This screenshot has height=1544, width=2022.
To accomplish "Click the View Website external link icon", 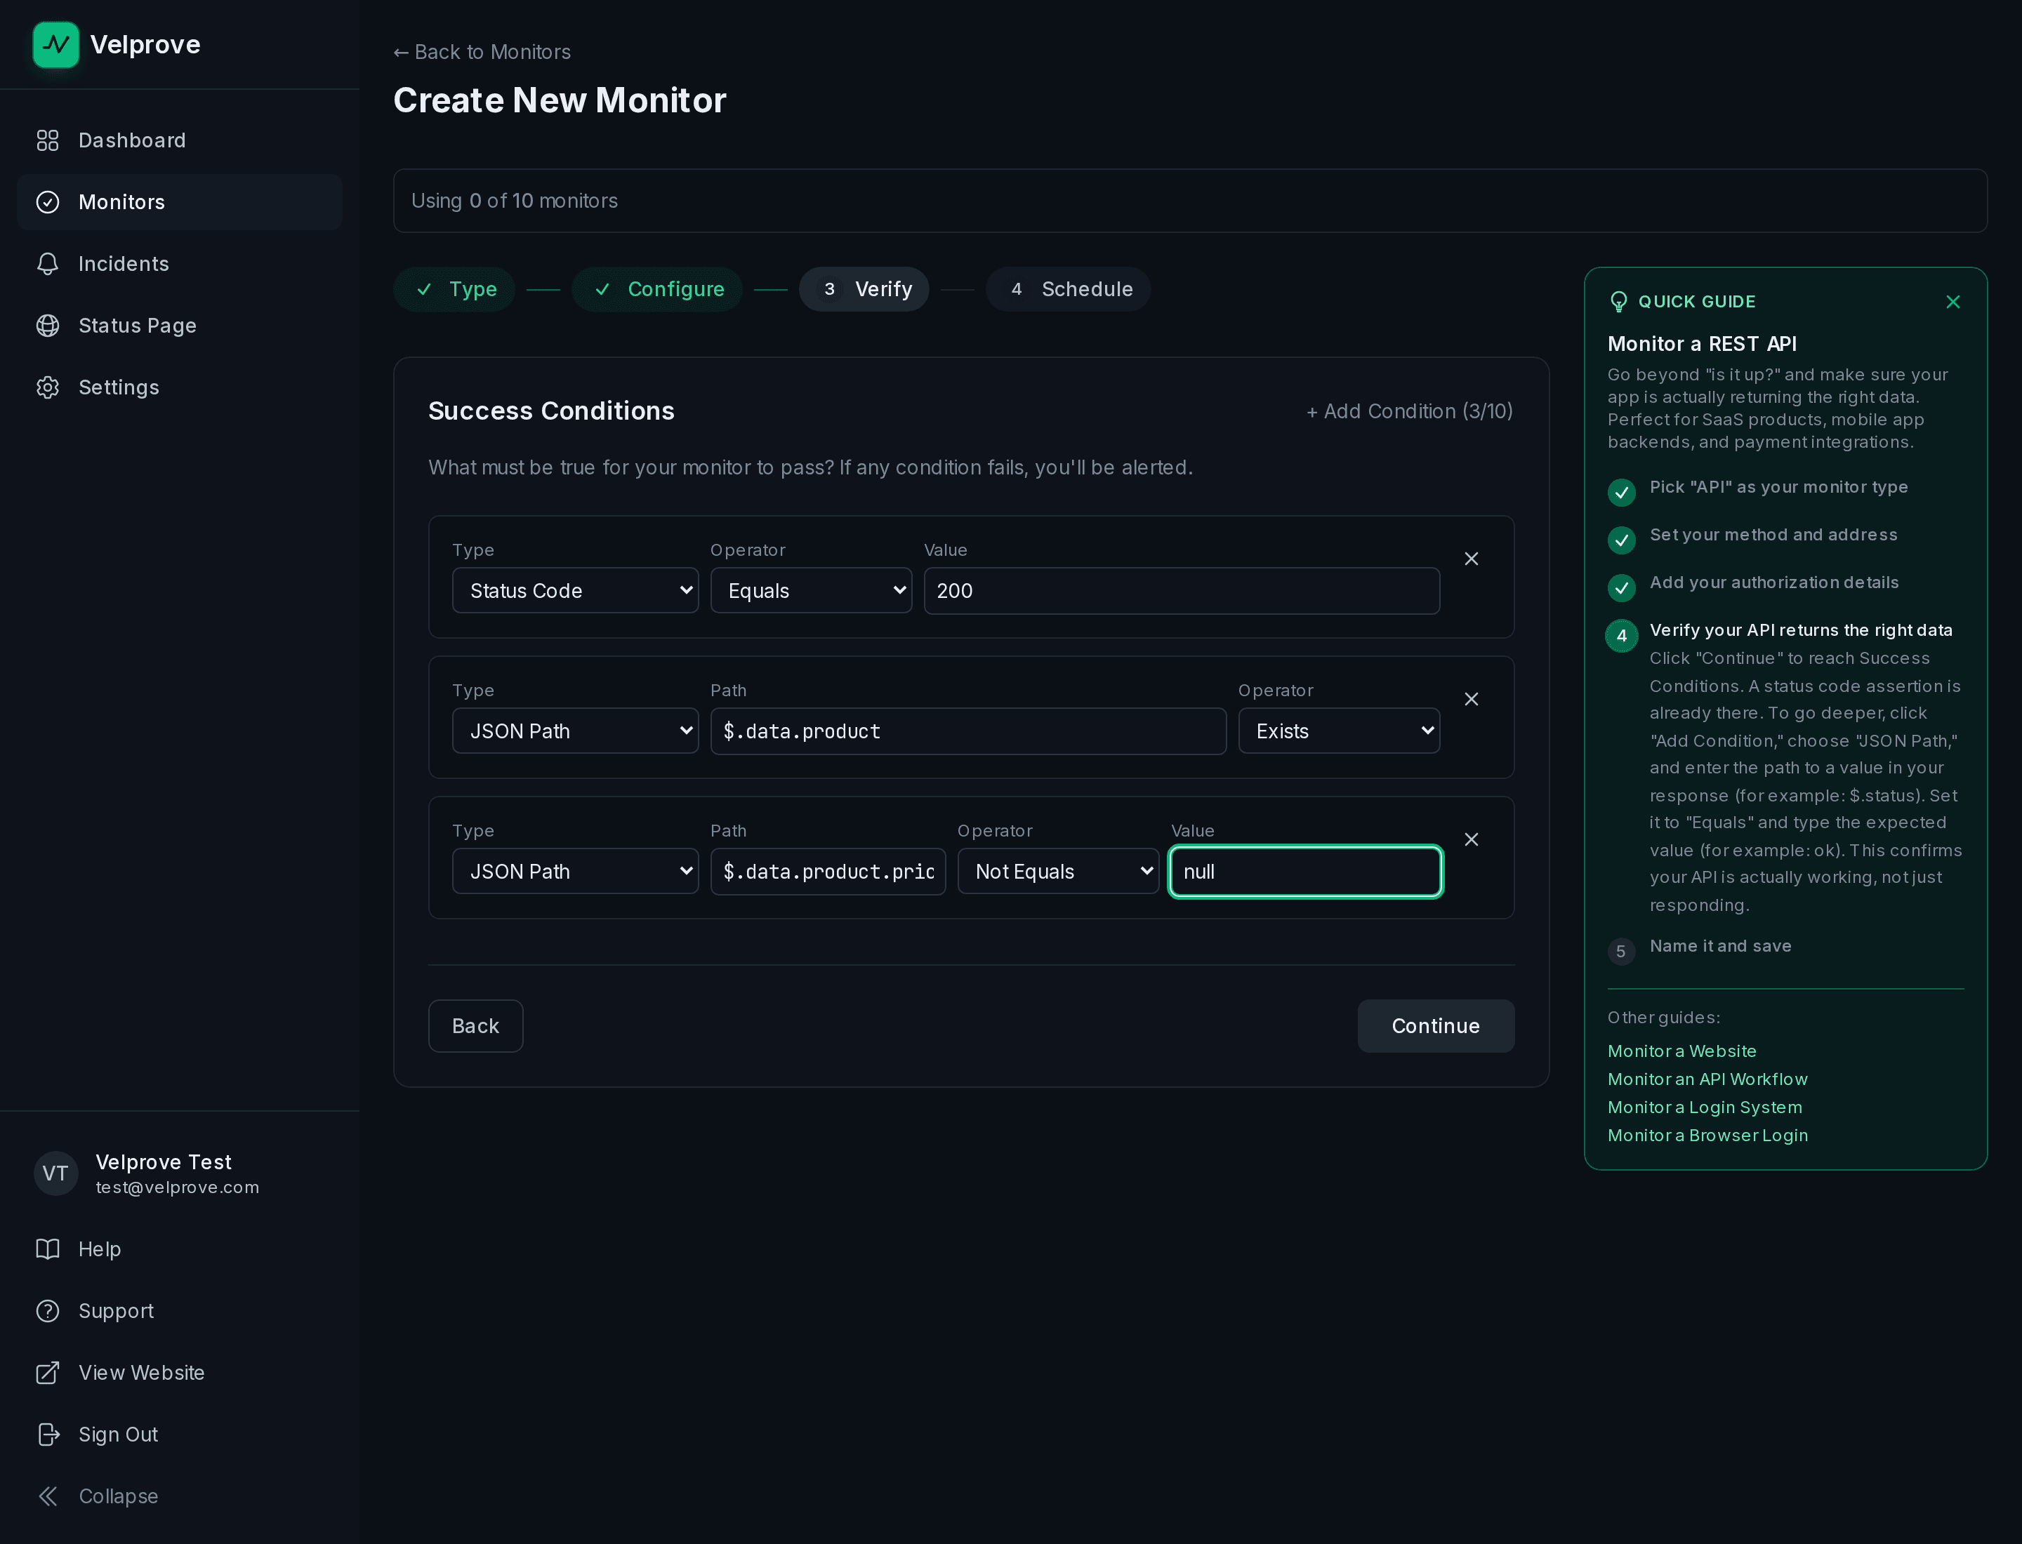I will [48, 1372].
